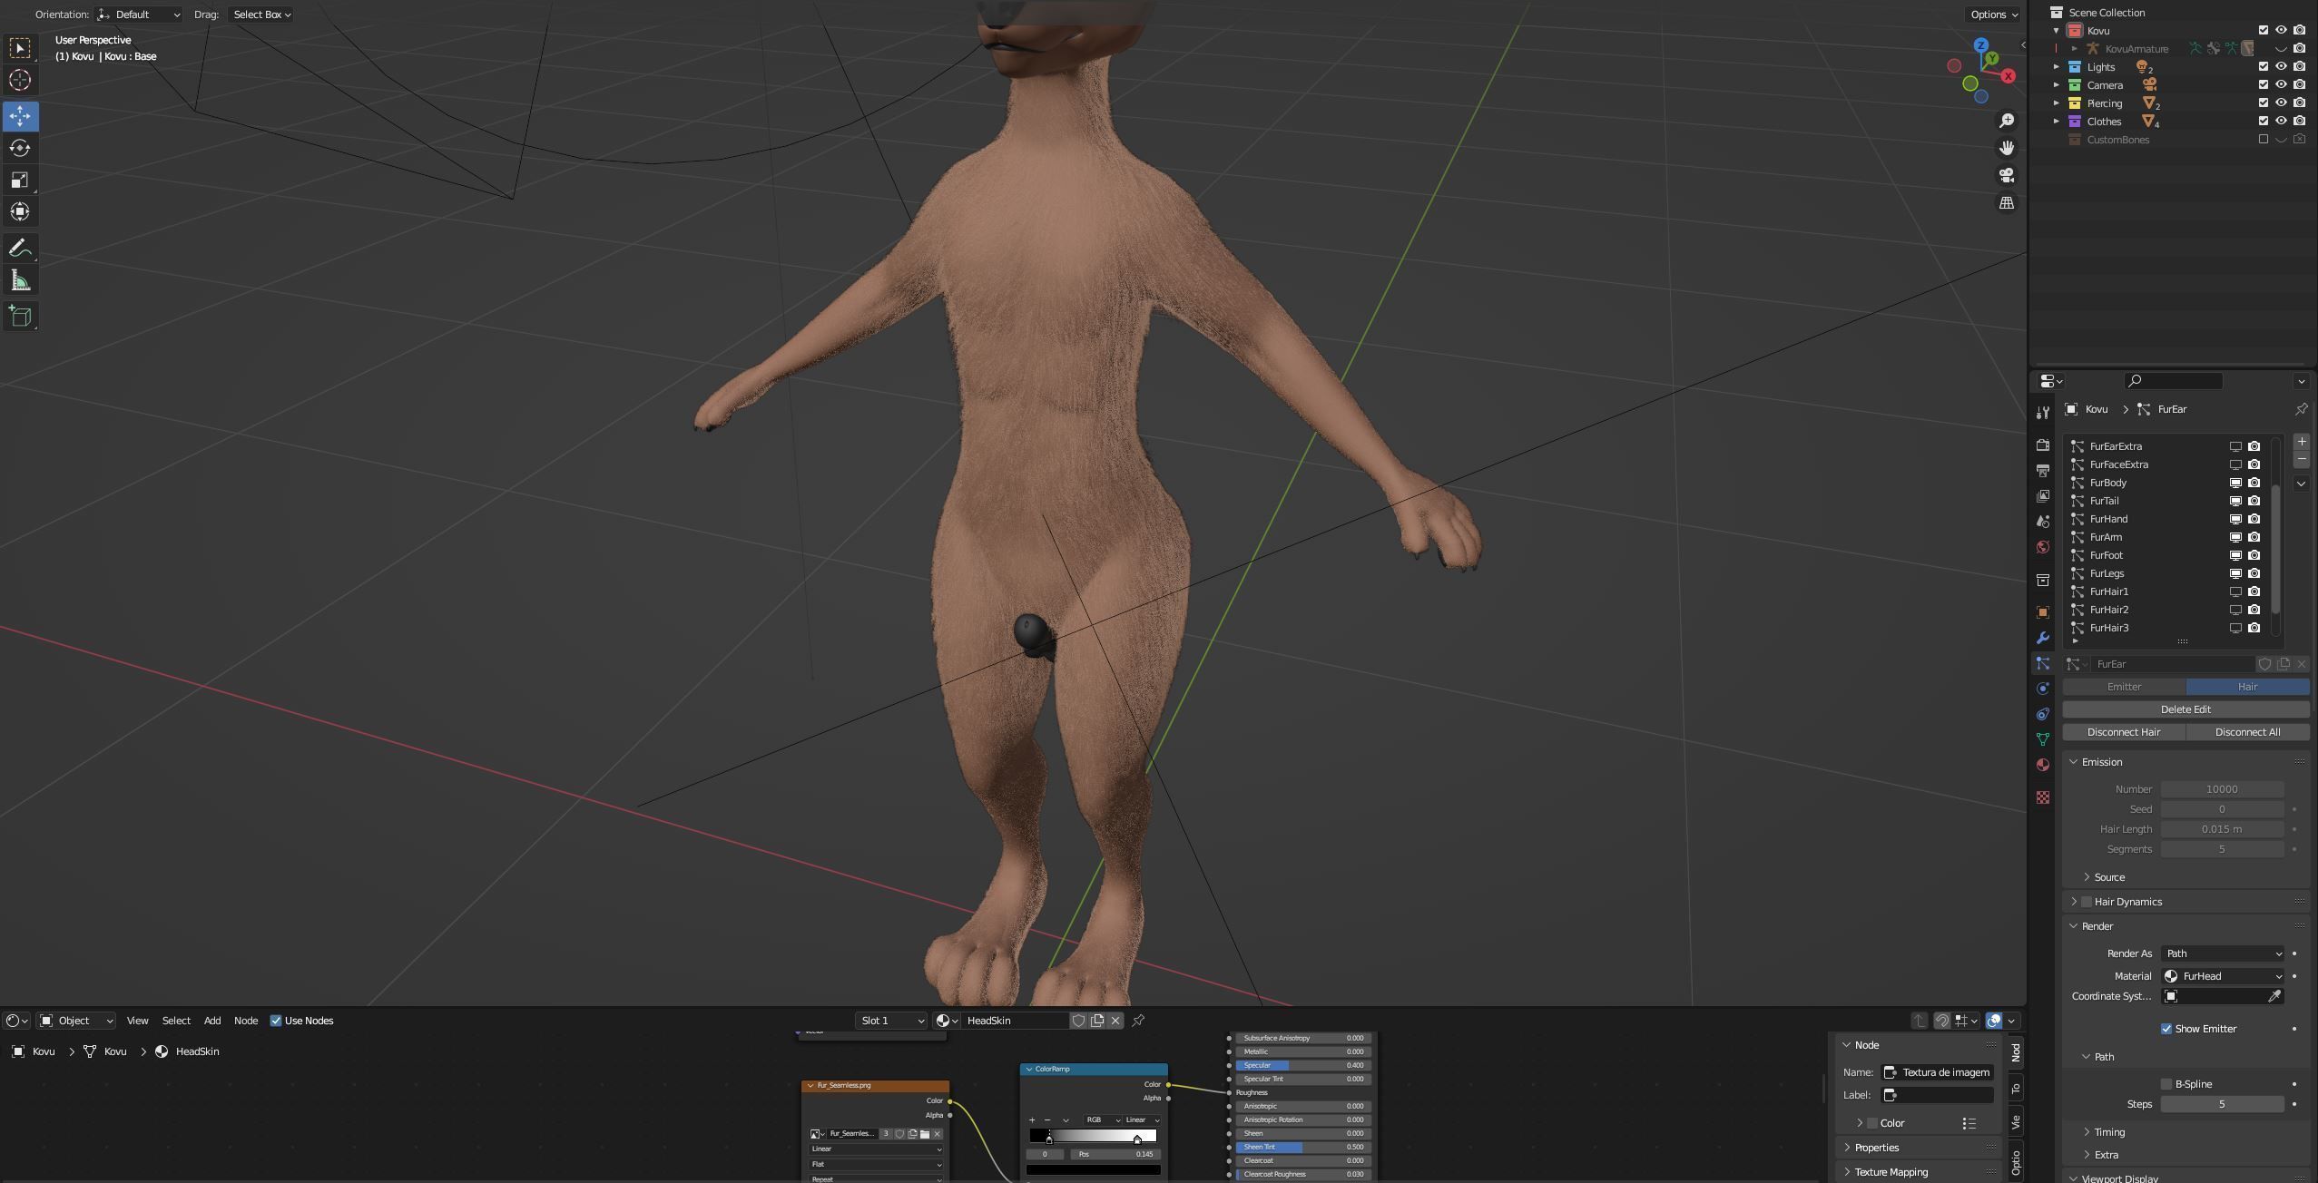Open the Render properties tab

[x=2043, y=445]
